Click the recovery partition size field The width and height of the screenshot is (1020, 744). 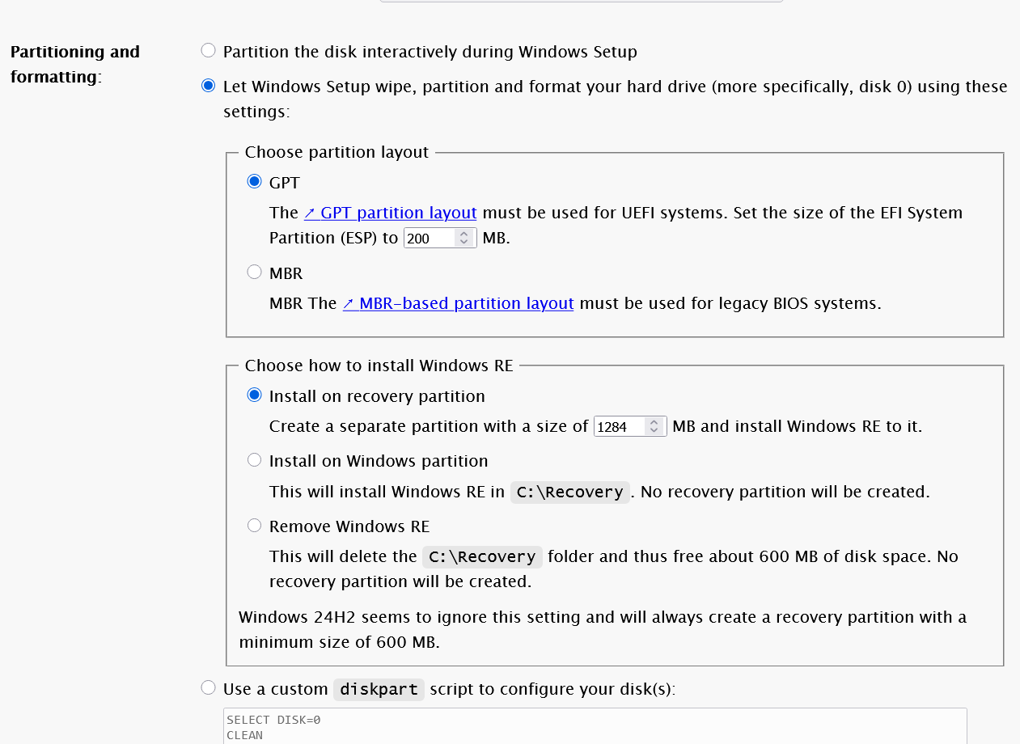(x=619, y=427)
